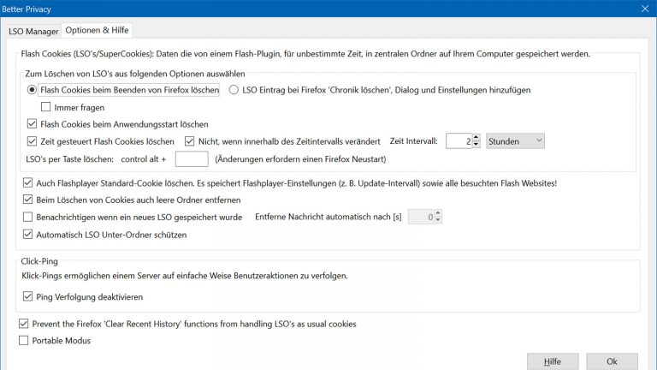Image resolution: width=657 pixels, height=370 pixels.
Task: Click the control alt + hotkey field
Action: tap(191, 158)
